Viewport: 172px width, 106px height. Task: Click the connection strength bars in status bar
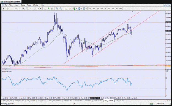click(x=151, y=104)
